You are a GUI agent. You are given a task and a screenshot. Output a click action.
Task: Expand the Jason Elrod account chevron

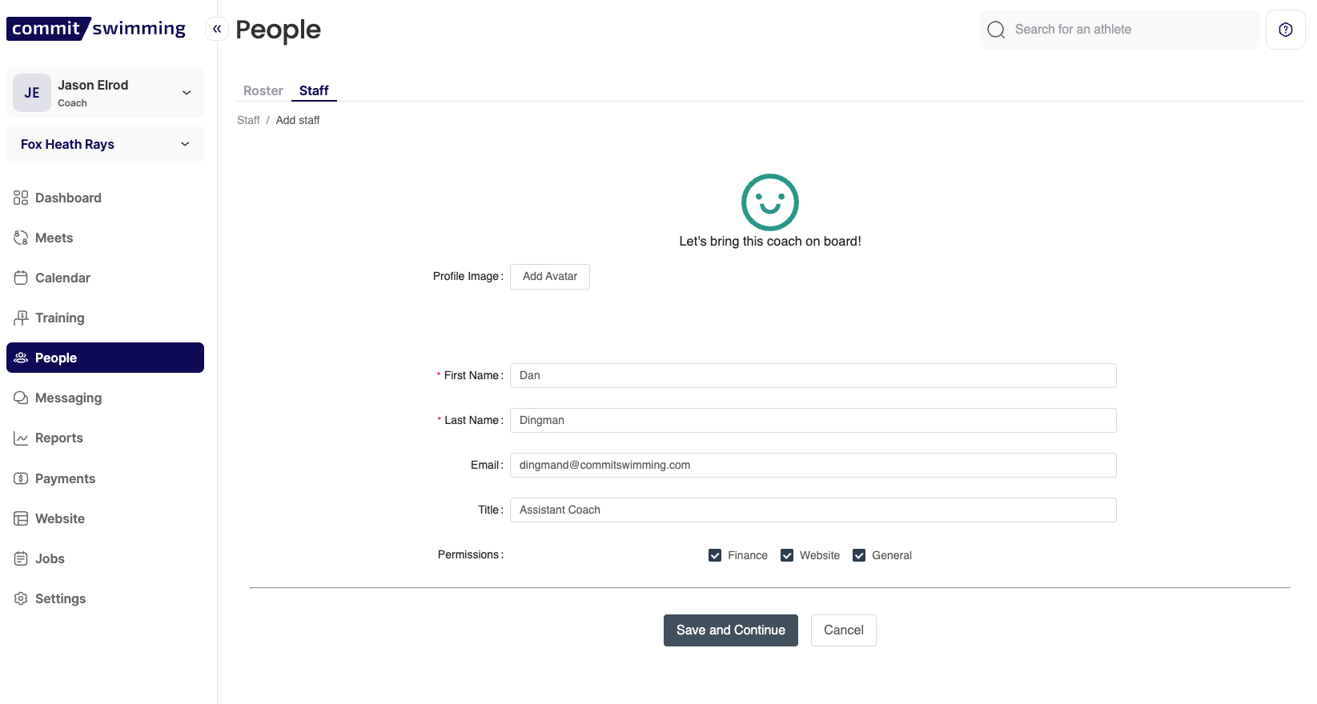point(187,93)
